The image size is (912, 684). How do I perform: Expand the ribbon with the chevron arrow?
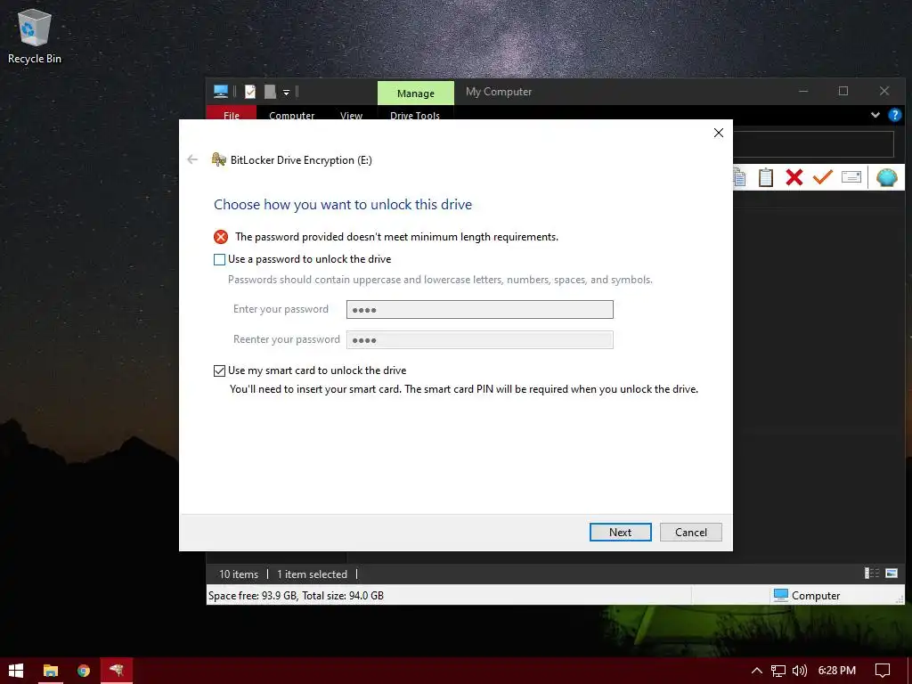click(875, 115)
